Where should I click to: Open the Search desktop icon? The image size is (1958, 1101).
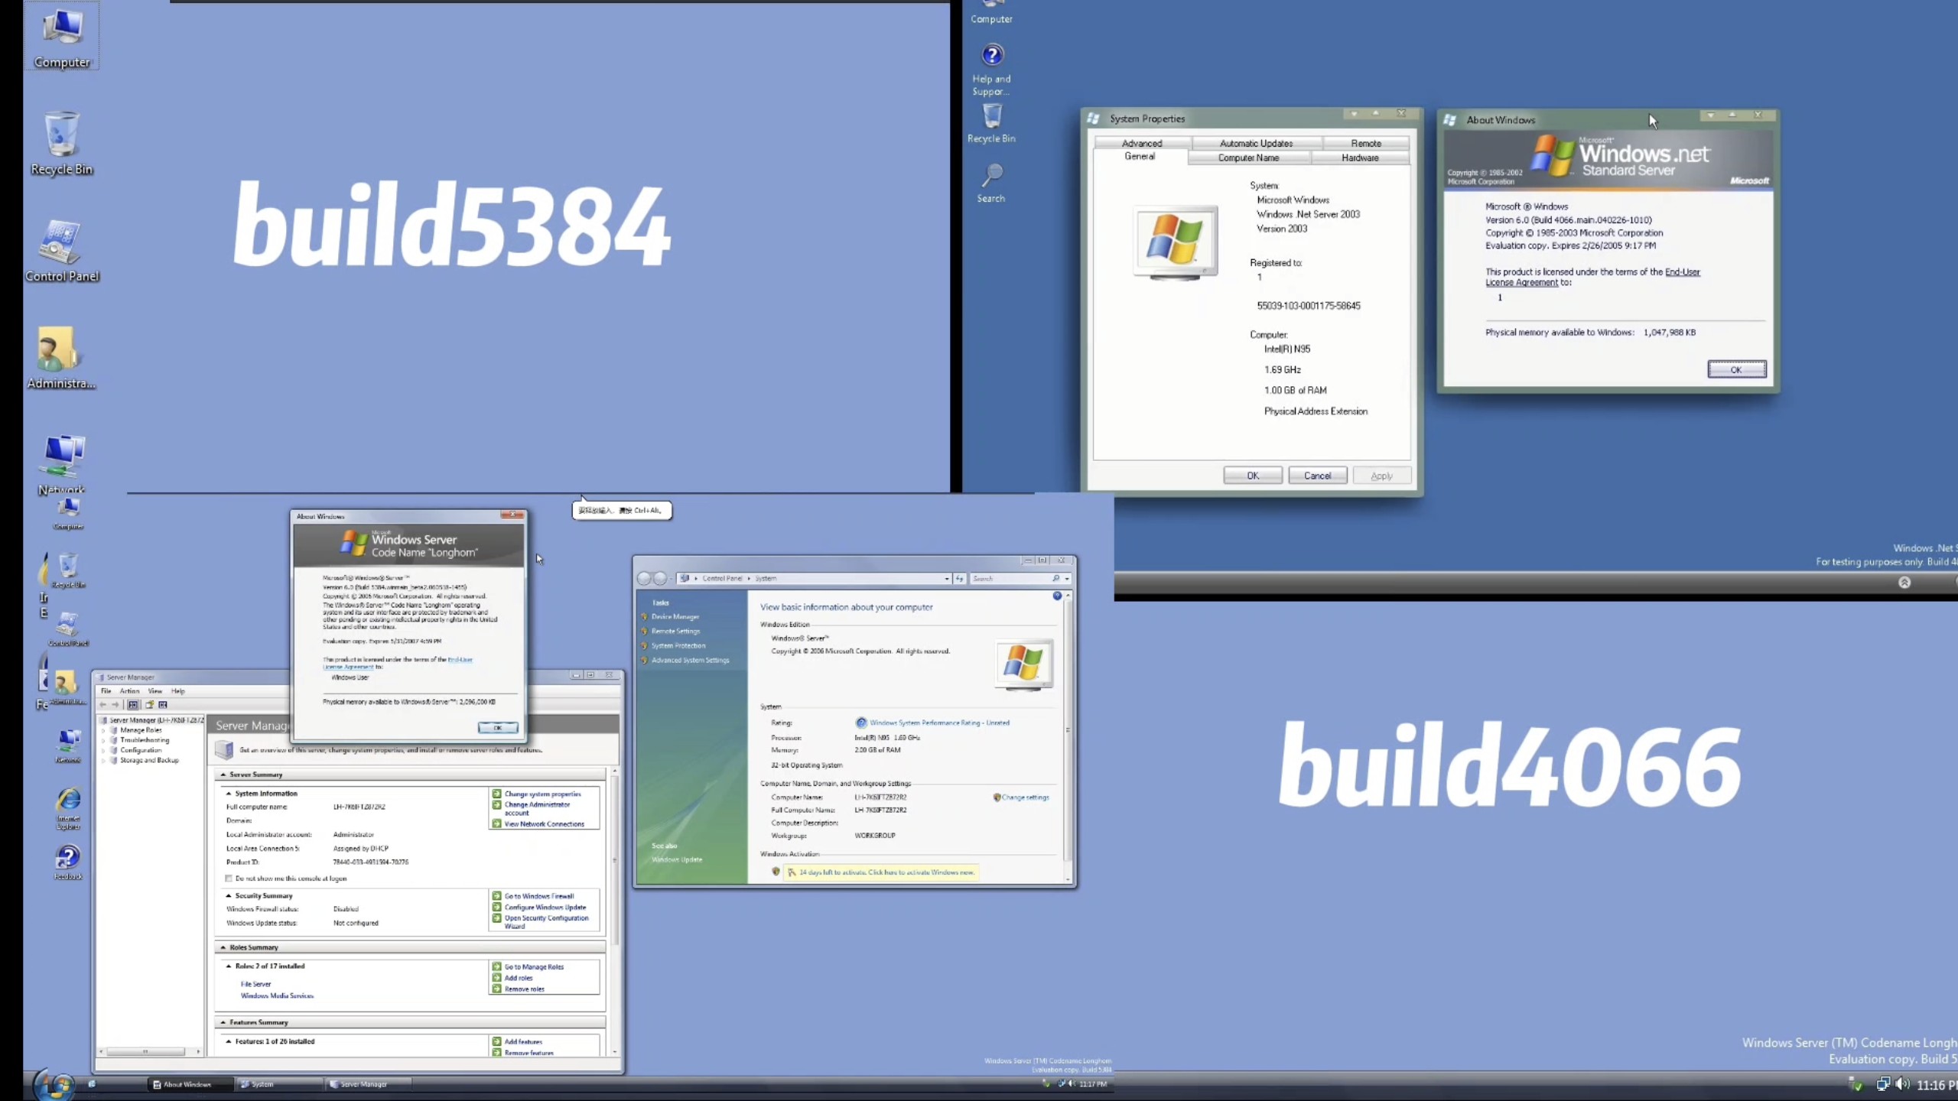point(991,183)
